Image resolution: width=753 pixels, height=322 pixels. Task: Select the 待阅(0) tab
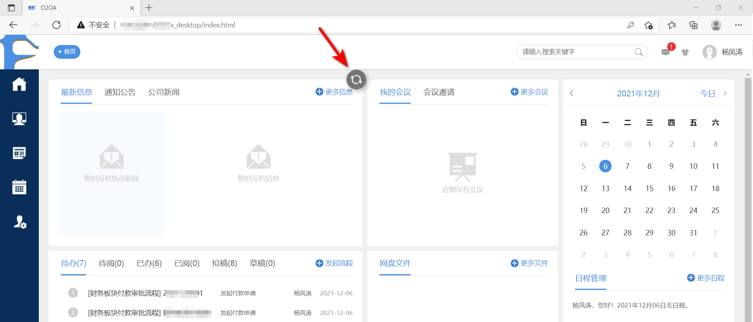111,263
